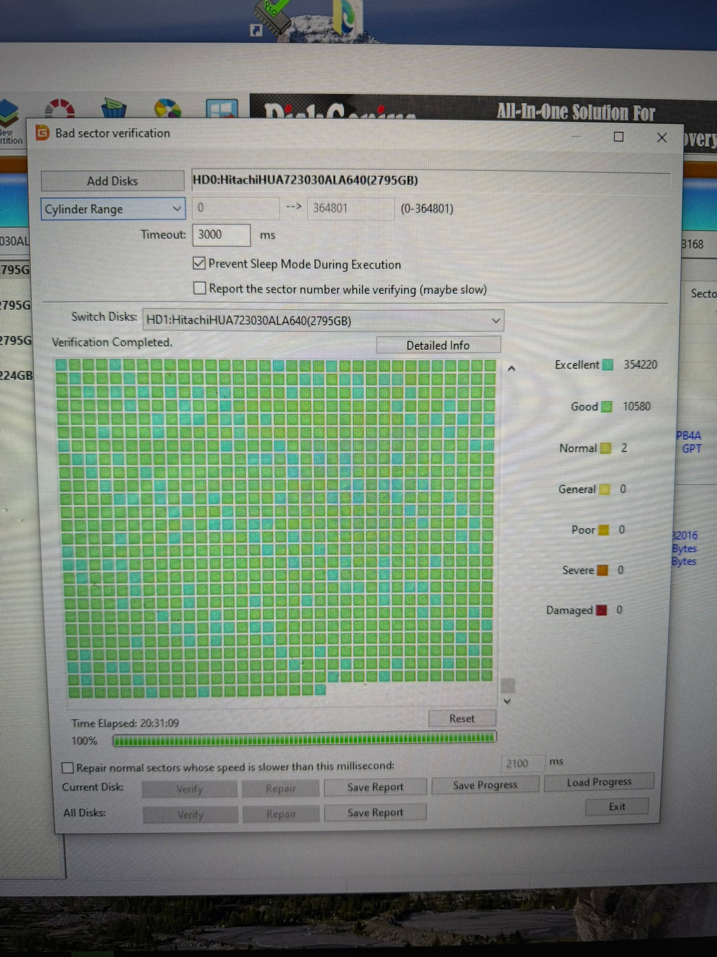Open the Cylinder Range dropdown

pyautogui.click(x=113, y=209)
